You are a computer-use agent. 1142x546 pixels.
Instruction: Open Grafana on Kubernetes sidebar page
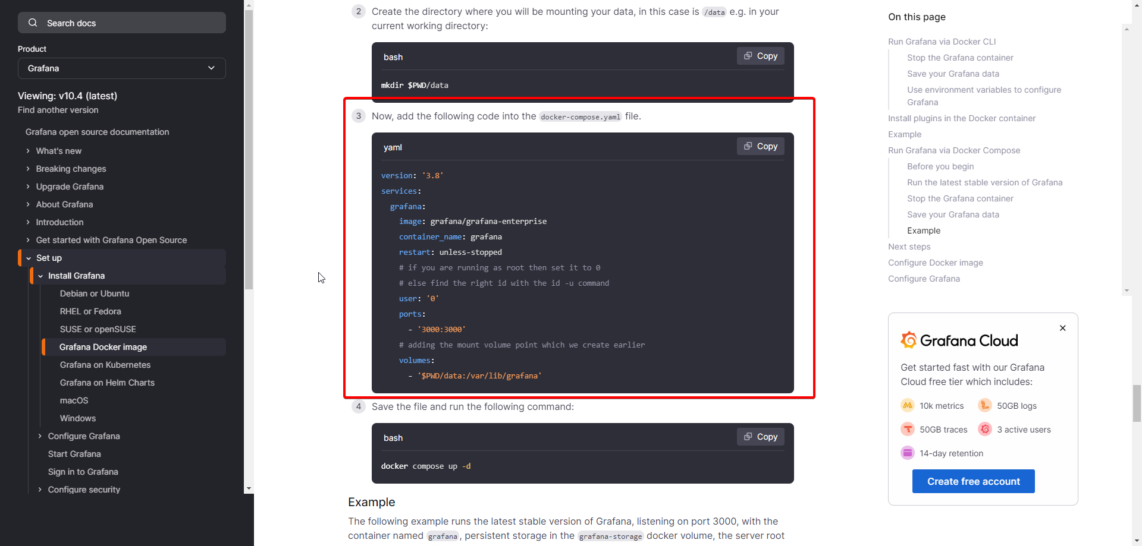point(105,365)
